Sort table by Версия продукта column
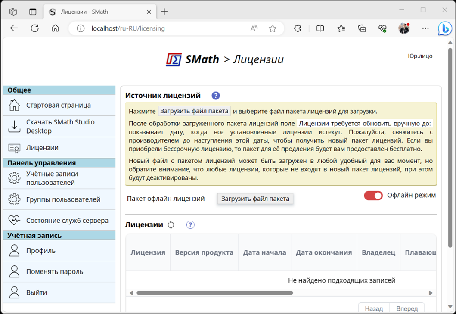The image size is (456, 314). tap(204, 252)
